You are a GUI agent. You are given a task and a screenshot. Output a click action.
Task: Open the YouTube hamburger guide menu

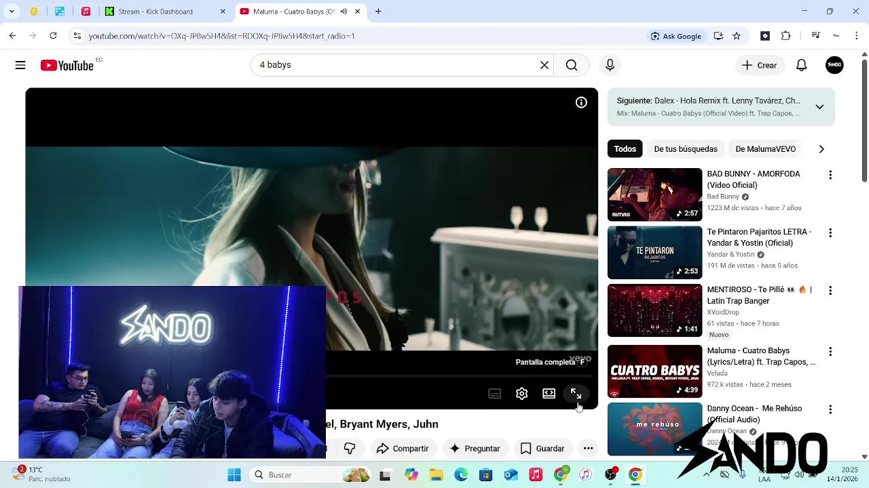click(20, 65)
